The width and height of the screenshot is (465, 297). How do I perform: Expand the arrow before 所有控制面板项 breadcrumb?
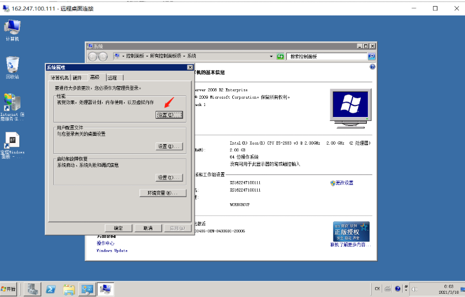point(147,56)
